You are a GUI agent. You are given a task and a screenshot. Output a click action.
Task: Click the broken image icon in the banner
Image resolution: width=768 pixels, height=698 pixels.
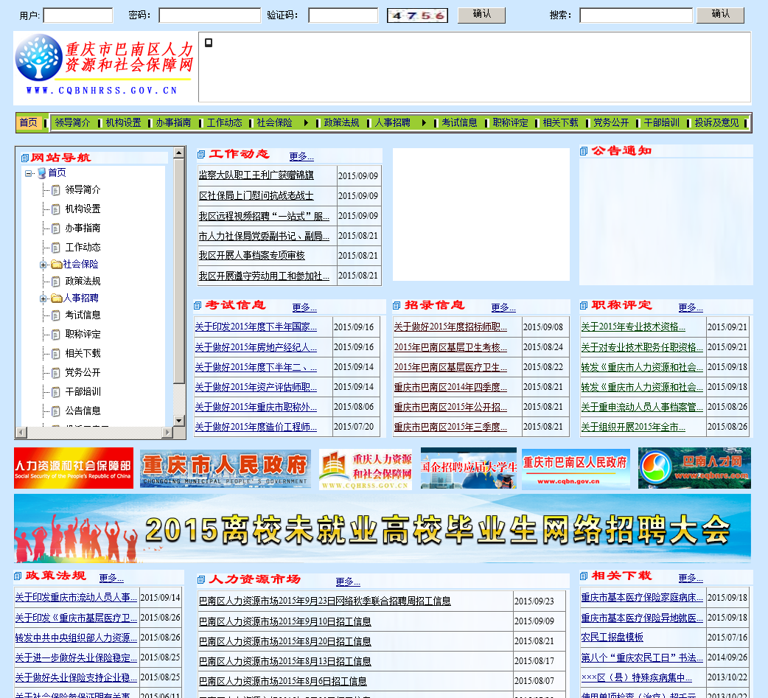[209, 43]
